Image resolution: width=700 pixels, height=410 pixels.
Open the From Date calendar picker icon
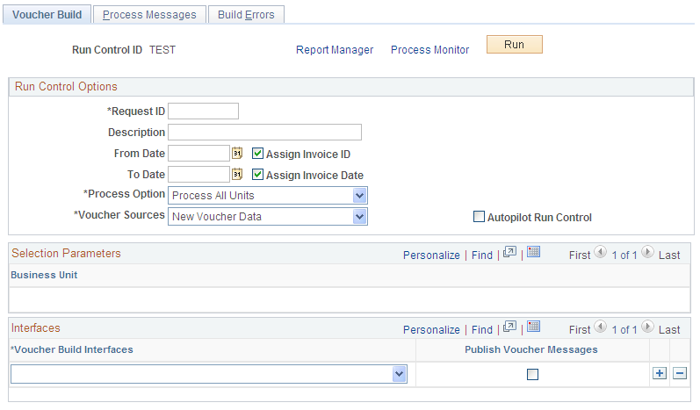pos(237,153)
